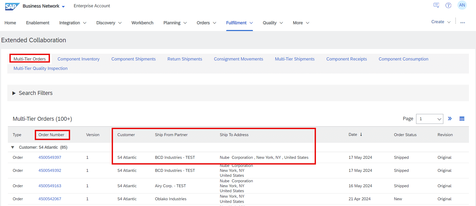
Task: Switch to Component Inventory tab
Action: coord(78,59)
